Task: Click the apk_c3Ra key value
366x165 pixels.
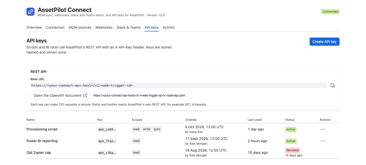Action: (107, 153)
